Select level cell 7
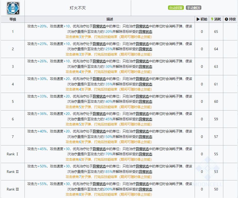The image size is (238, 198). point(13,137)
